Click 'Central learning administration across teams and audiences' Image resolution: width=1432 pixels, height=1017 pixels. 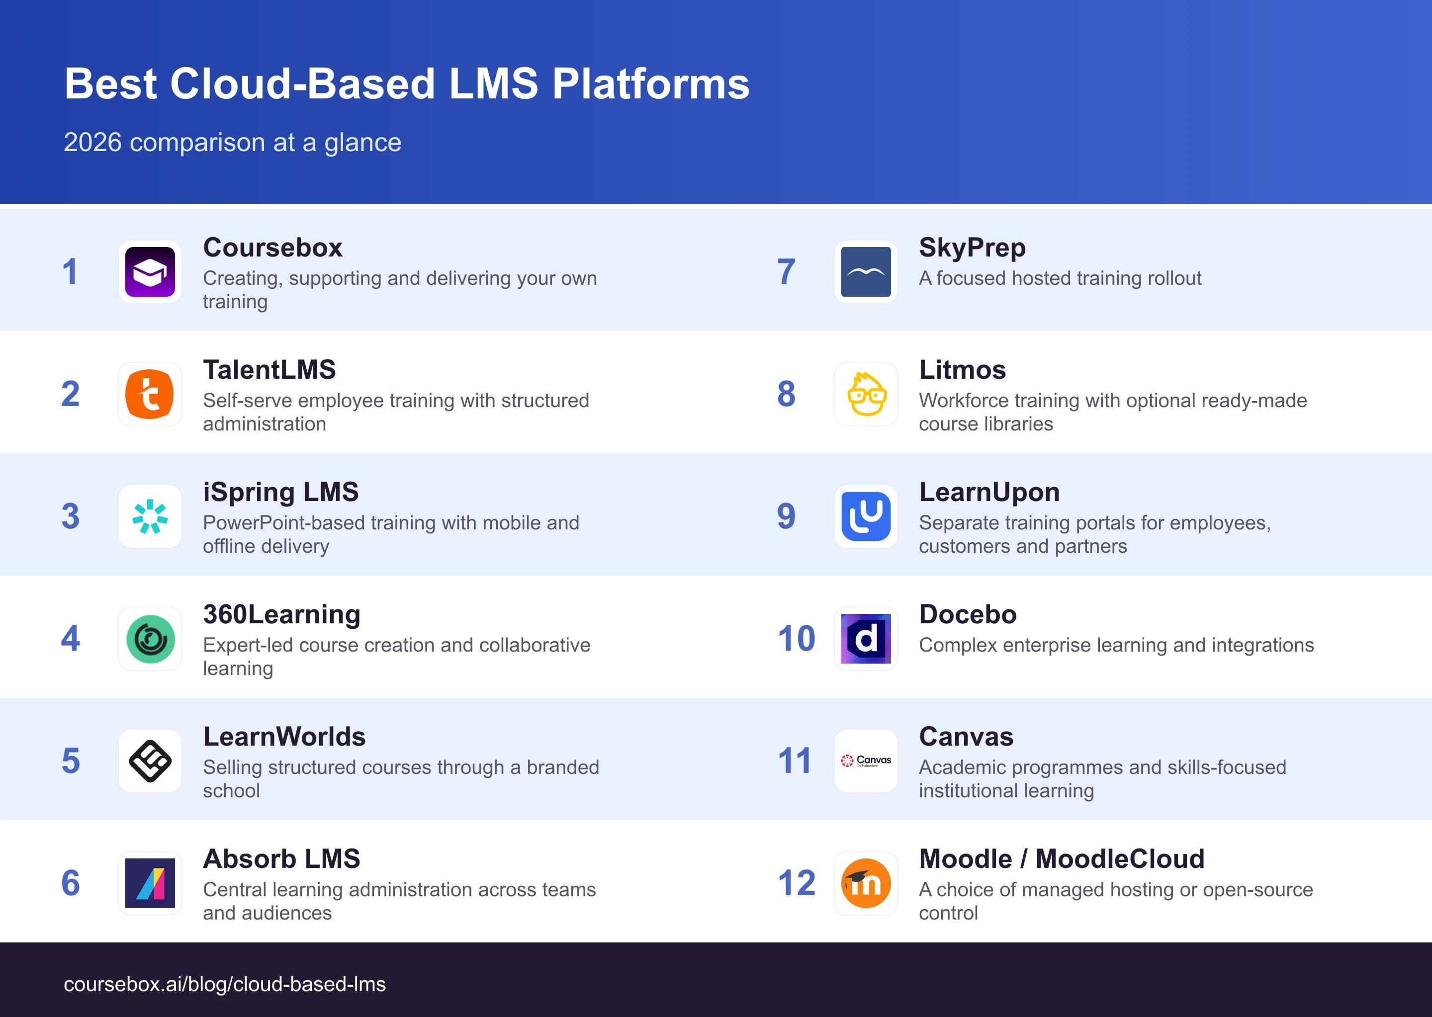(x=399, y=901)
